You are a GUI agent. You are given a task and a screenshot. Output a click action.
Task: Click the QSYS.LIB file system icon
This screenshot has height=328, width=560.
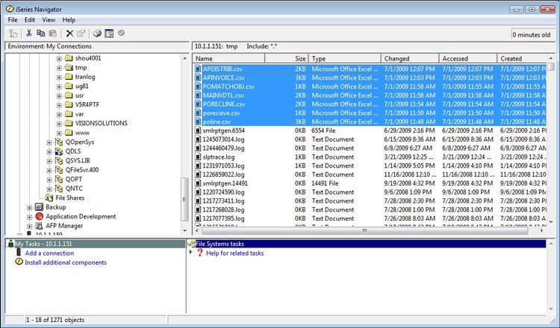point(59,160)
